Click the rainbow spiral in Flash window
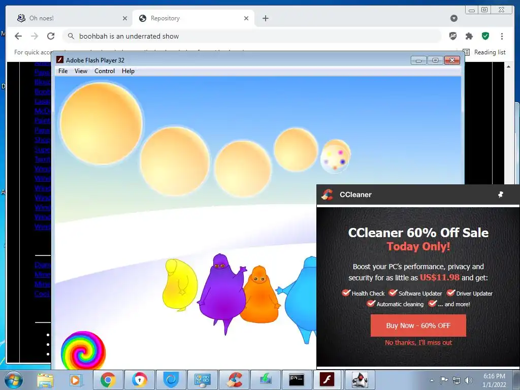Viewport: 520px width, 390px height. (83, 350)
